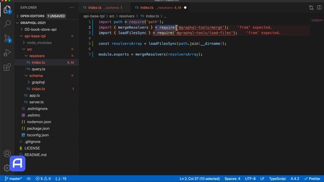Open query.ts in the explorer
This screenshot has width=324, height=182.
click(38, 69)
